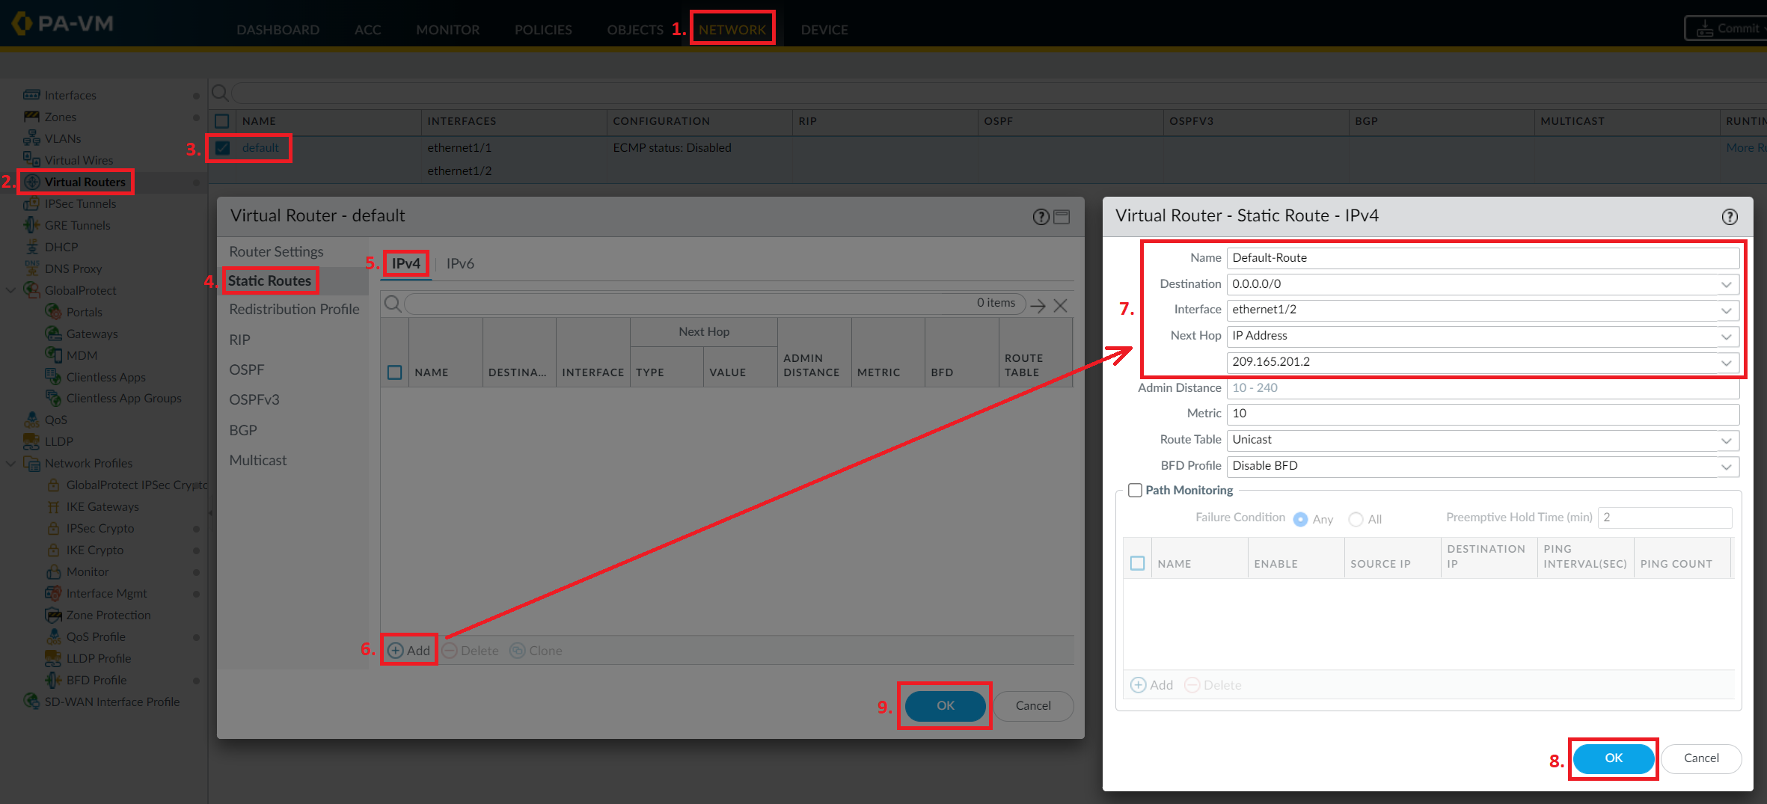Image resolution: width=1767 pixels, height=804 pixels.
Task: Open the VLANs sidebar icon
Action: (31, 138)
